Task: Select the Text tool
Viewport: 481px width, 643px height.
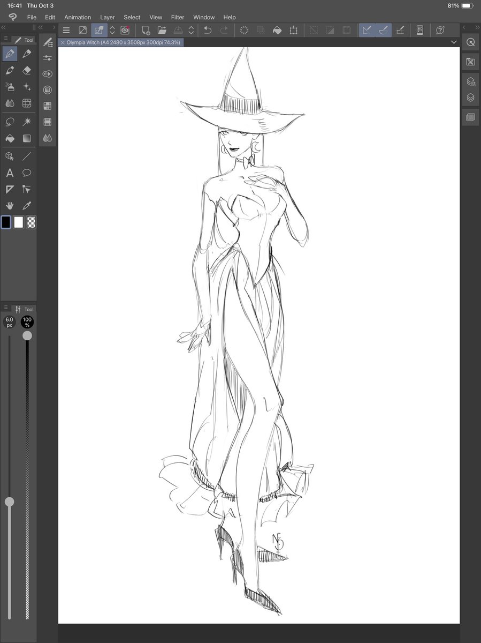Action: [10, 173]
